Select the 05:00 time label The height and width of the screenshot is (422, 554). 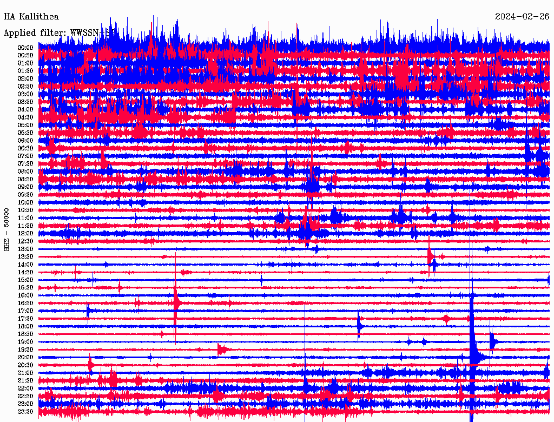point(25,125)
